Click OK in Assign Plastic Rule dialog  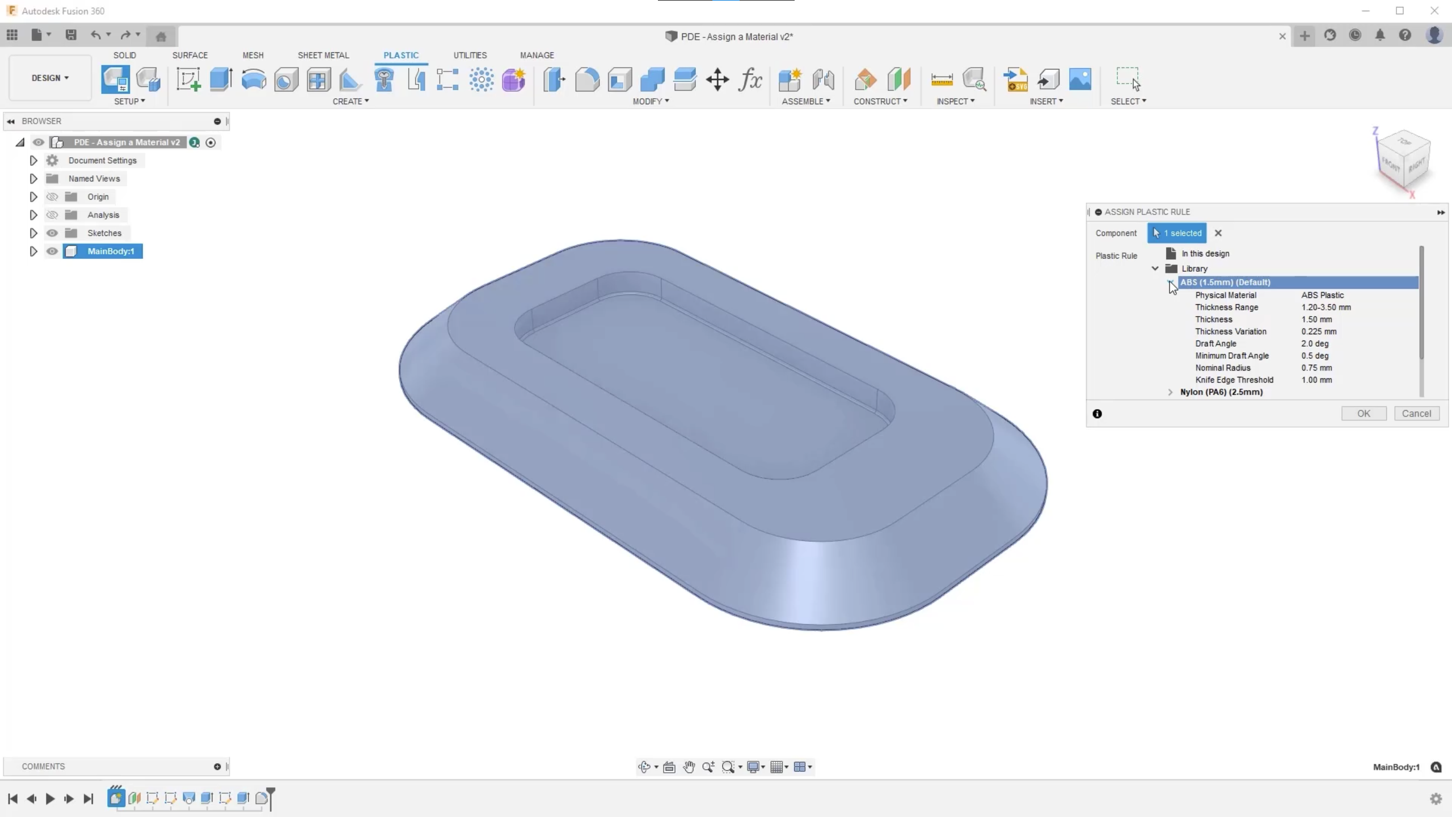pos(1364,414)
